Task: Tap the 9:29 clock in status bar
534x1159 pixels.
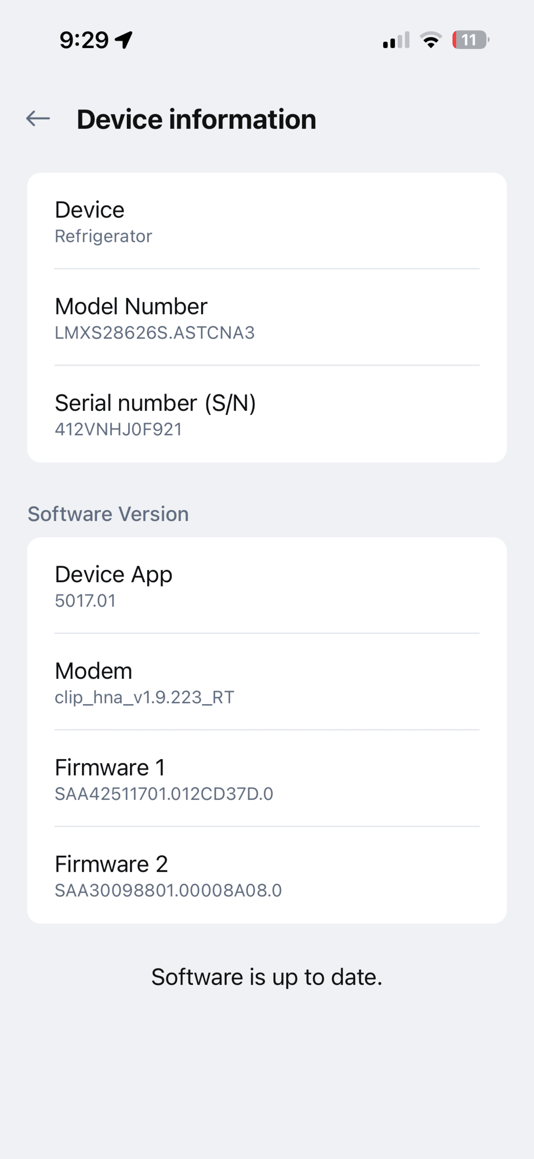Action: 84,40
